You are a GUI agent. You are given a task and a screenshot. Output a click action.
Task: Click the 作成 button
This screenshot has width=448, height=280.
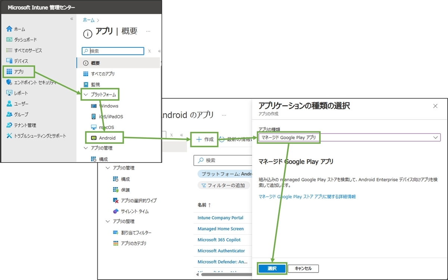(x=205, y=139)
